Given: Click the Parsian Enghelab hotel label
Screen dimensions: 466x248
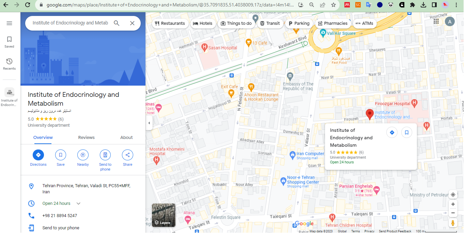Looking at the screenshot, I should click(x=356, y=186).
